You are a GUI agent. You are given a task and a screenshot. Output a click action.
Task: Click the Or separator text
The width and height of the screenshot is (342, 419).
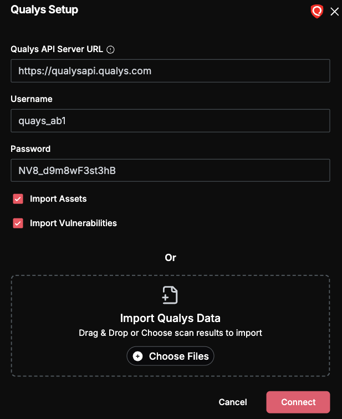pos(171,258)
